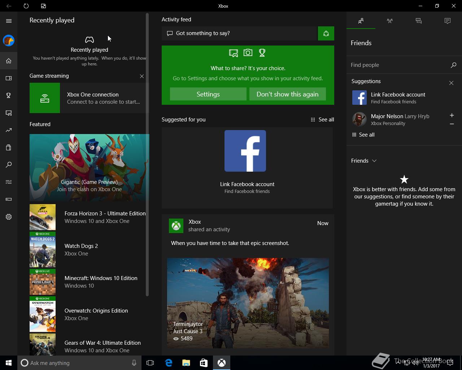This screenshot has height=370, width=462.
Task: Click the Xbox One connection text
Action: 93,95
